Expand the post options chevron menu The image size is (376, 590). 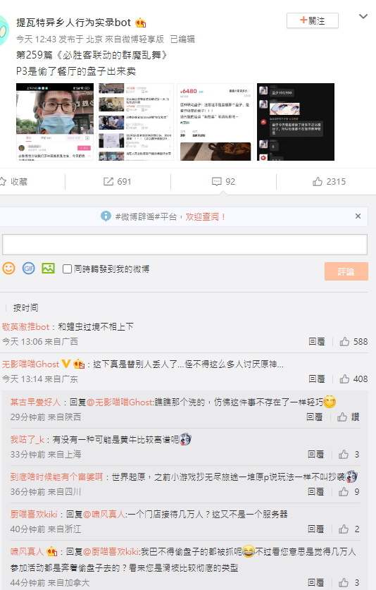(363, 16)
